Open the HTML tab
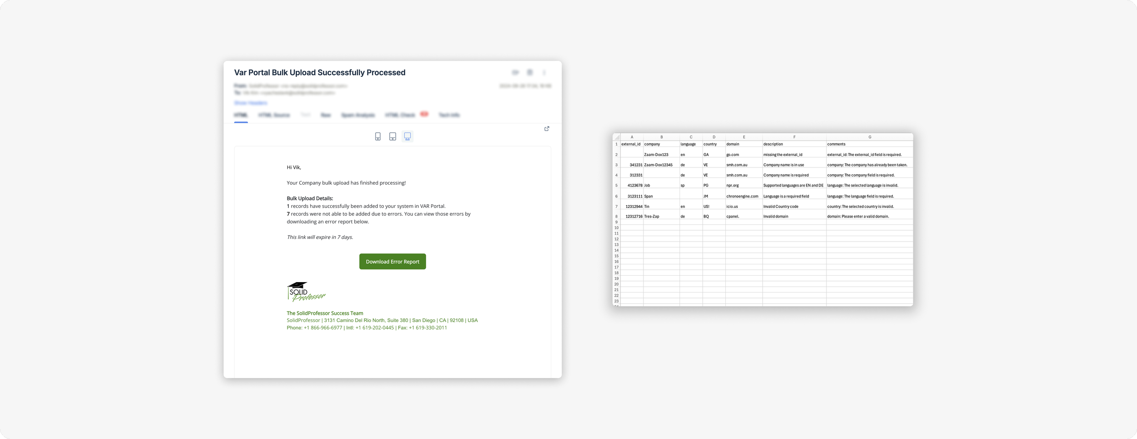 [x=241, y=115]
